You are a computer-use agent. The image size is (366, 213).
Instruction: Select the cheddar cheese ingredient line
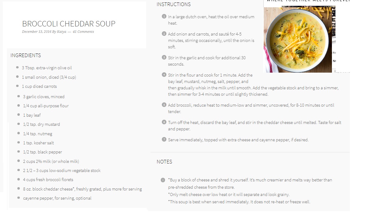tap(83, 189)
